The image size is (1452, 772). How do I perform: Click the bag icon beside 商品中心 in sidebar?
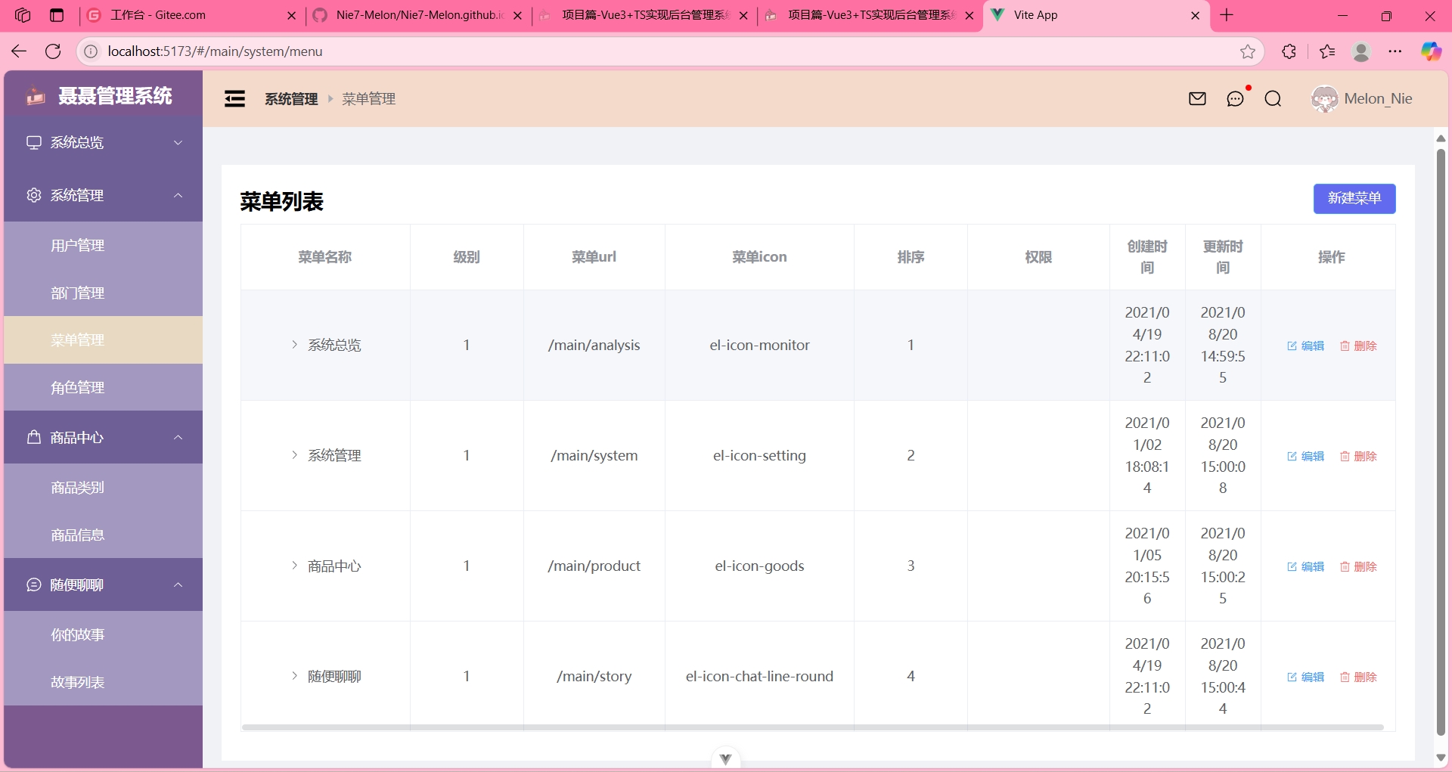pos(34,437)
